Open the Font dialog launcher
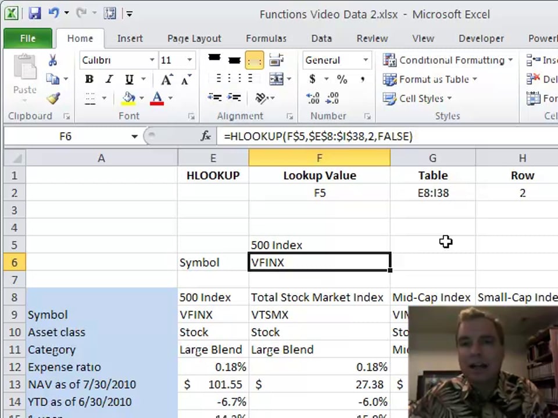Image resolution: width=558 pixels, height=418 pixels. pos(191,116)
